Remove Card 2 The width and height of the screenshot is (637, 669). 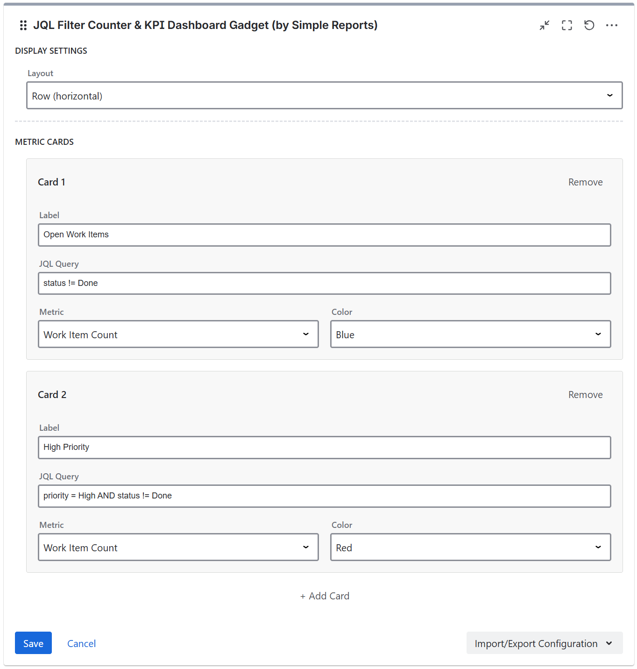(585, 395)
